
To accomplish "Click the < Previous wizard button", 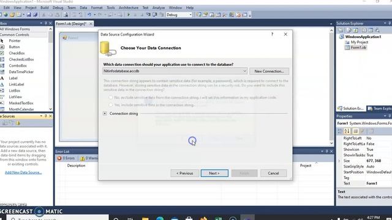I will point(185,173).
